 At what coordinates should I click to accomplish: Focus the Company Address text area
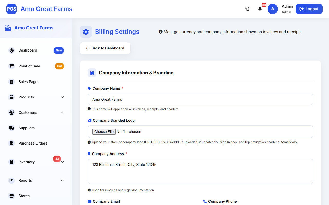click(200, 171)
